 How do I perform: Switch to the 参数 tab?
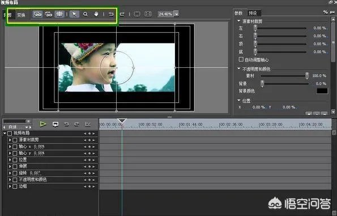(238, 13)
